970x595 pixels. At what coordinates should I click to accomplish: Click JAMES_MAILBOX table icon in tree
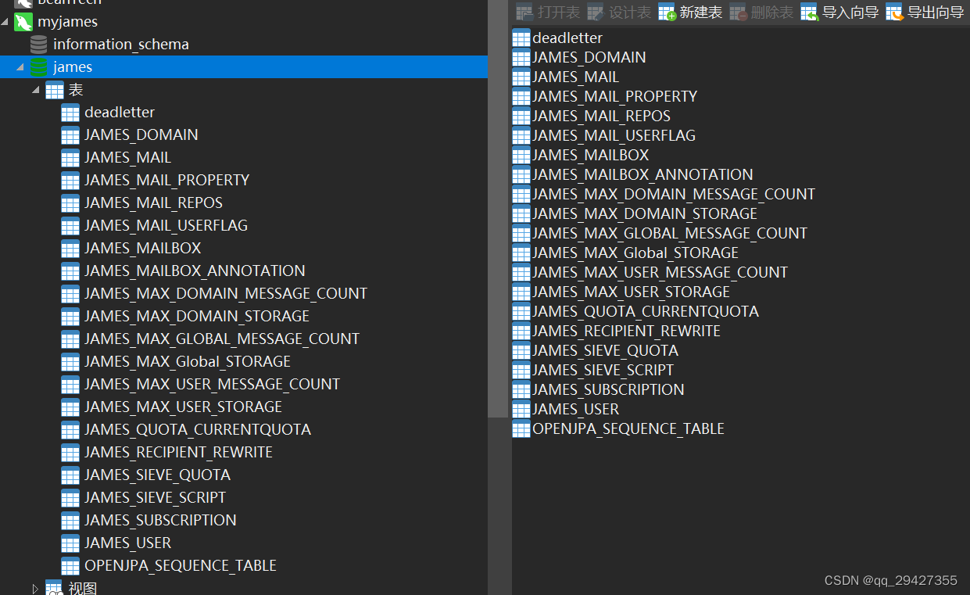click(x=70, y=249)
